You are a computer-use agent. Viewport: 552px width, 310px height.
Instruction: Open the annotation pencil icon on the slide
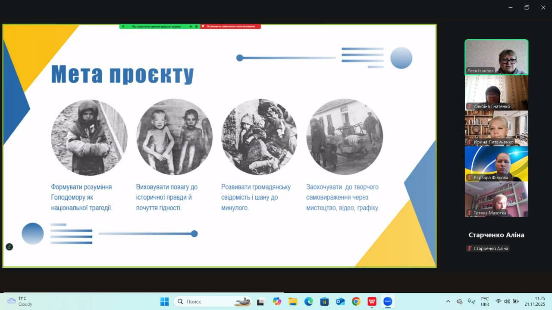tap(9, 247)
